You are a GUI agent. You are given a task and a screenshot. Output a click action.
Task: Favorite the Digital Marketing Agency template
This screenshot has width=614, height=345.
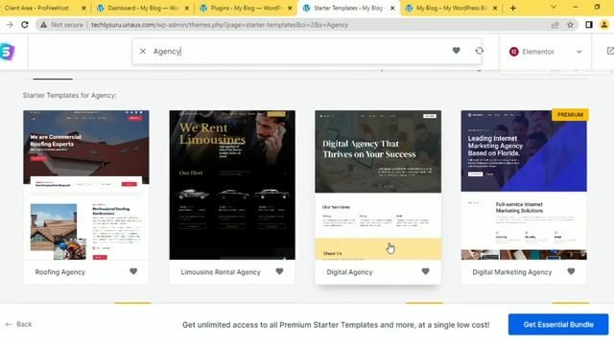tap(572, 271)
